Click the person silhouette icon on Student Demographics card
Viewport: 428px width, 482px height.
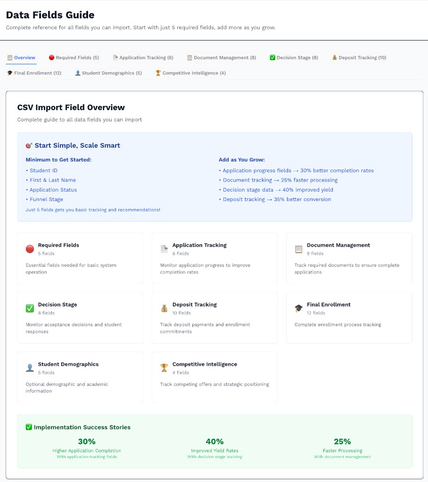pyautogui.click(x=30, y=368)
